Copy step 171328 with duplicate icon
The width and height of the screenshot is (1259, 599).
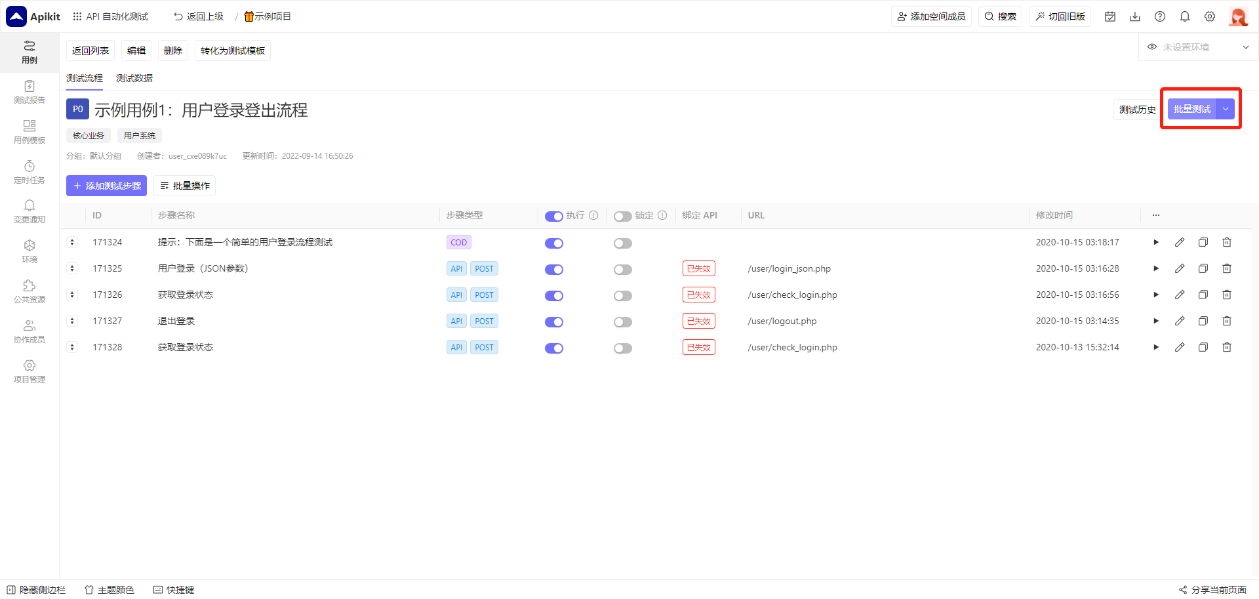coord(1203,347)
